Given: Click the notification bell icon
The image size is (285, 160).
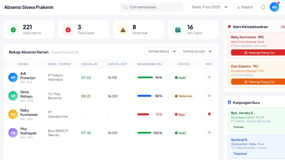Looking at the screenshot, I should coord(263,7).
